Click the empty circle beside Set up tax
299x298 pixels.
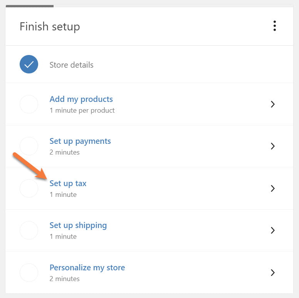coord(29,188)
